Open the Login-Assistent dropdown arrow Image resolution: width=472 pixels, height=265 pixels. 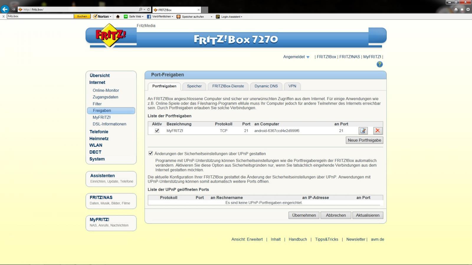coord(242,17)
